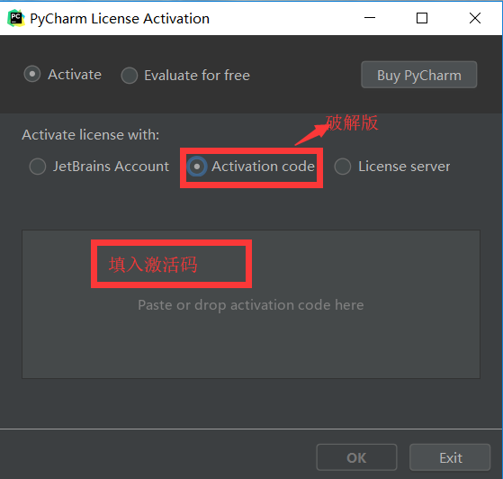Click the JetBrains Account label text
Viewport: 503px width, 479px height.
[x=111, y=167]
